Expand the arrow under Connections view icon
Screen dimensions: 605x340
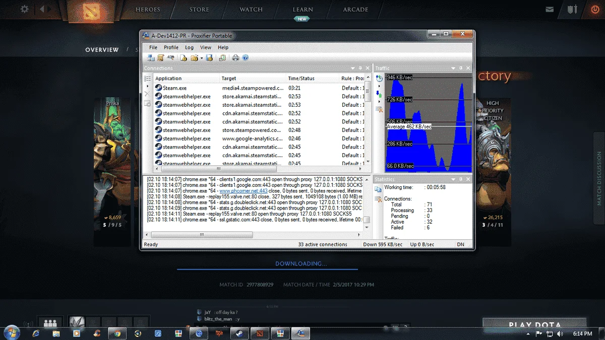click(148, 86)
